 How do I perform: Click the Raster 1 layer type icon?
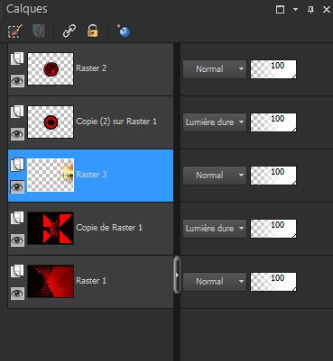[17, 271]
